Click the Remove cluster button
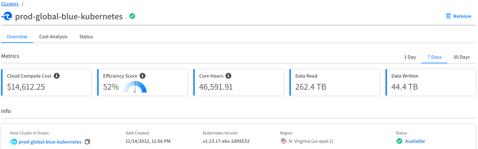The height and width of the screenshot is (149, 478). pos(462,16)
